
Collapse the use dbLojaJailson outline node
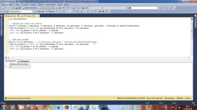pyautogui.click(x=8, y=19)
